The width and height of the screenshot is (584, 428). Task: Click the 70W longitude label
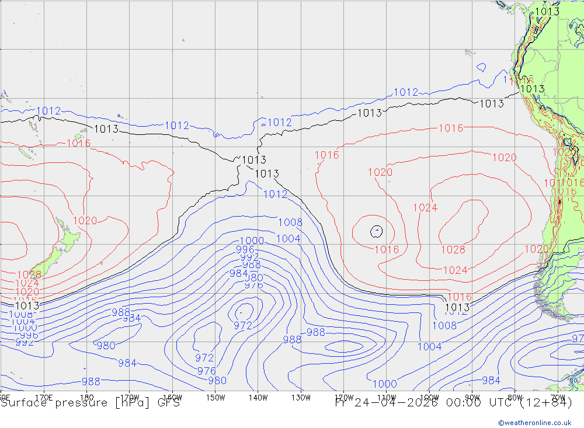pos(558,398)
